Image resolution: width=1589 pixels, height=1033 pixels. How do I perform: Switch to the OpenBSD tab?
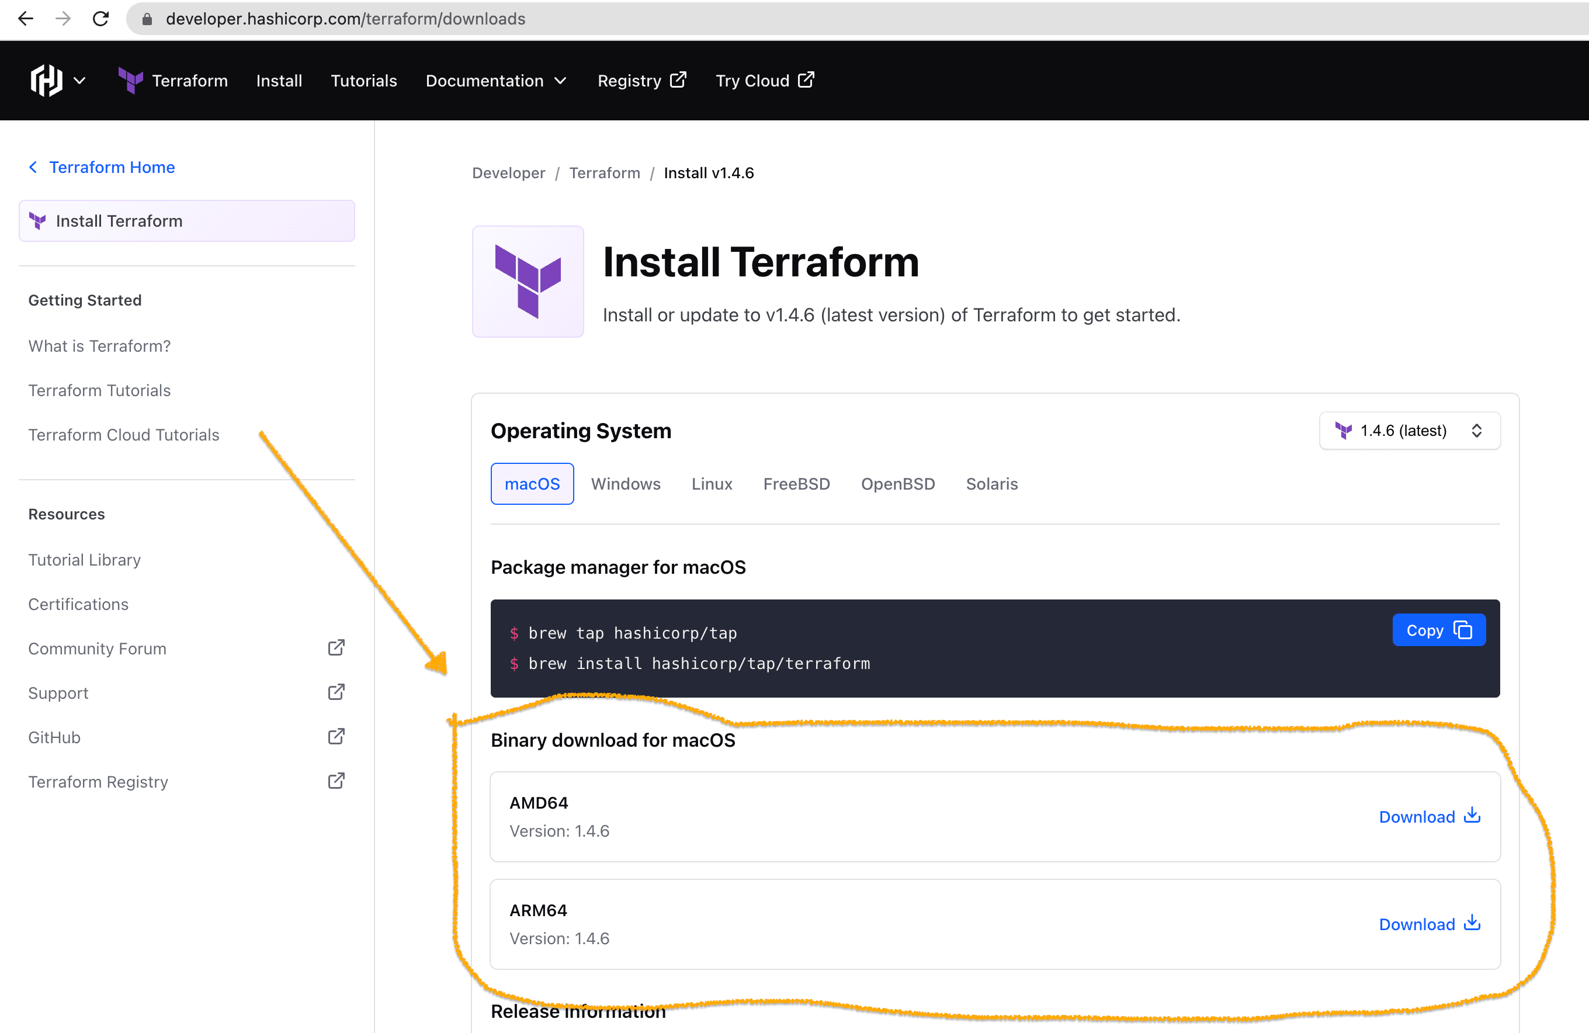coord(898,483)
